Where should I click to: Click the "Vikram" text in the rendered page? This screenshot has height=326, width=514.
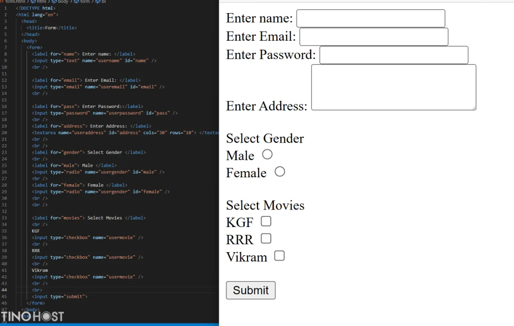coord(246,257)
